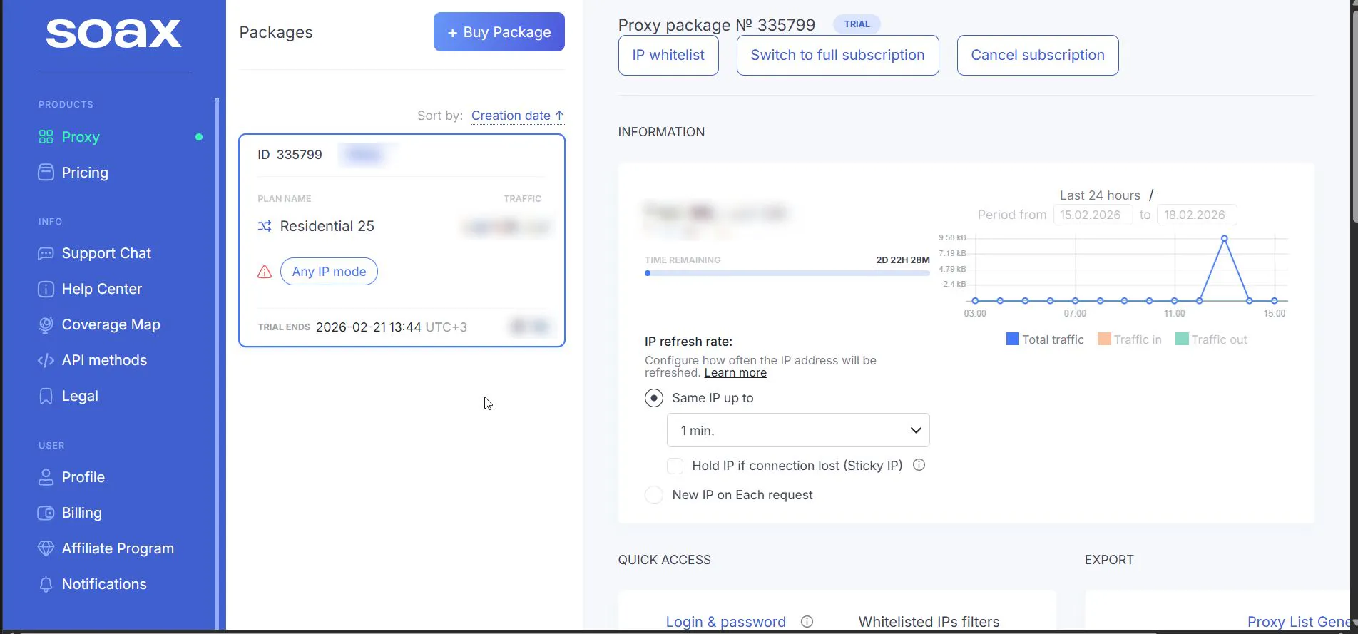The height and width of the screenshot is (634, 1358).
Task: Click the Last 24 hours label
Action: click(1100, 195)
